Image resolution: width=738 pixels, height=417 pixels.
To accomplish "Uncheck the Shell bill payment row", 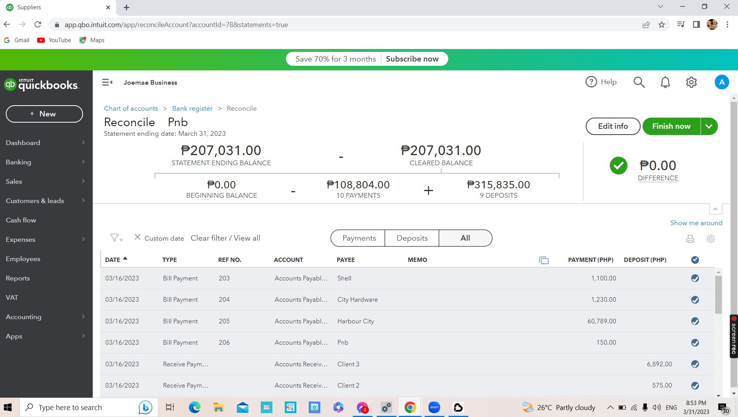I will tap(695, 279).
